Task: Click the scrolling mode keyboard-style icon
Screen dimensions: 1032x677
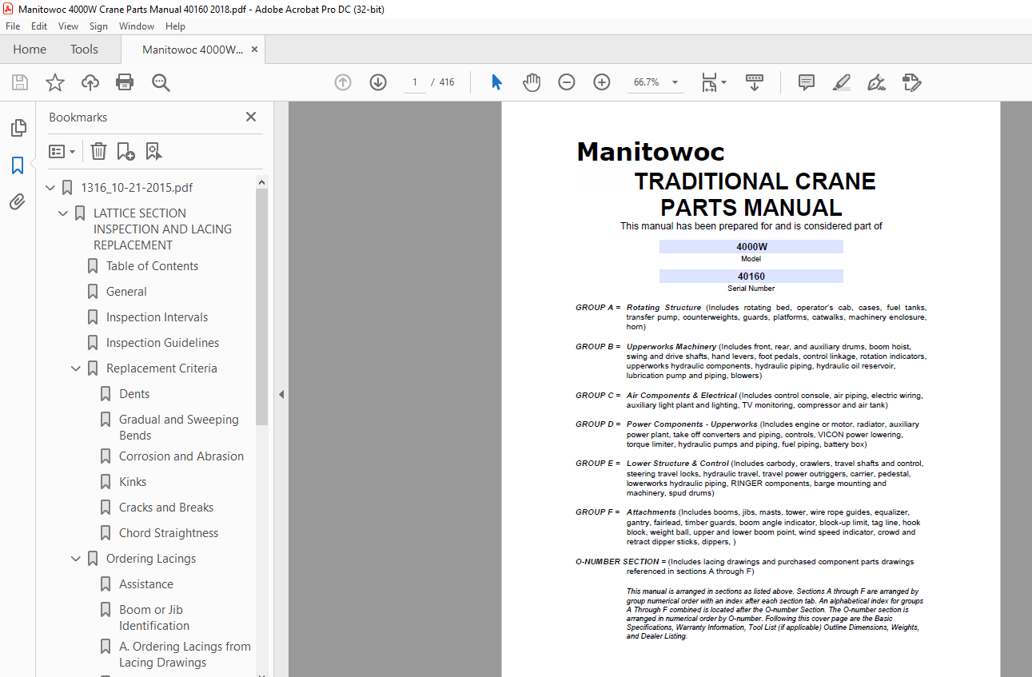Action: coord(755,82)
